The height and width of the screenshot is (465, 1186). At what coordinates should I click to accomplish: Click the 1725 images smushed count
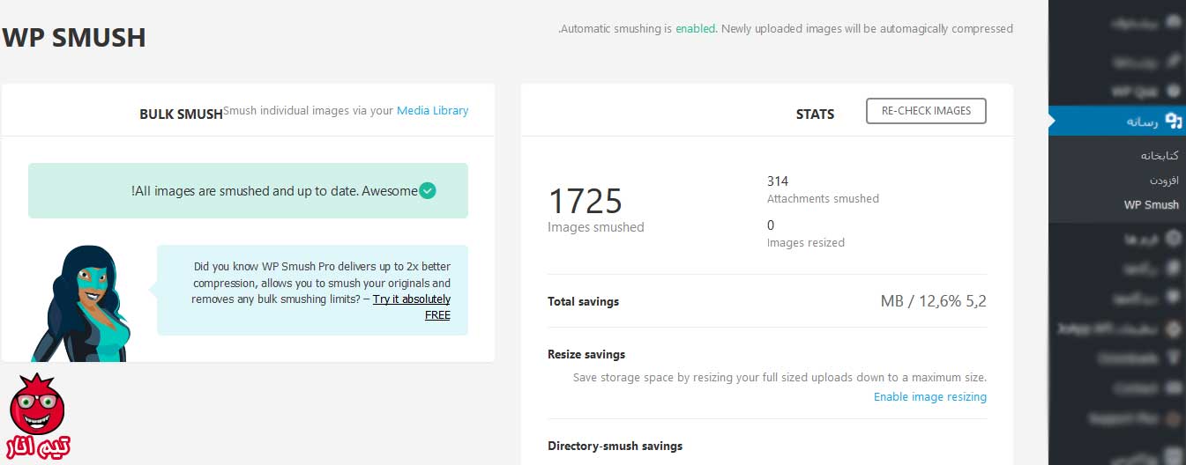[586, 201]
